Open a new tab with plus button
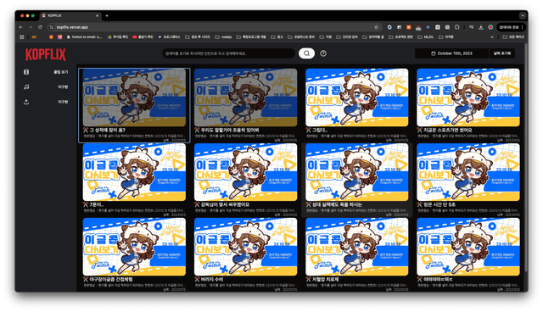The width and height of the screenshot is (543, 312). 107,15
